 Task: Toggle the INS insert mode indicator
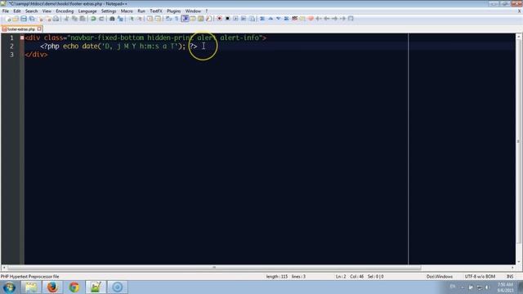pyautogui.click(x=510, y=276)
